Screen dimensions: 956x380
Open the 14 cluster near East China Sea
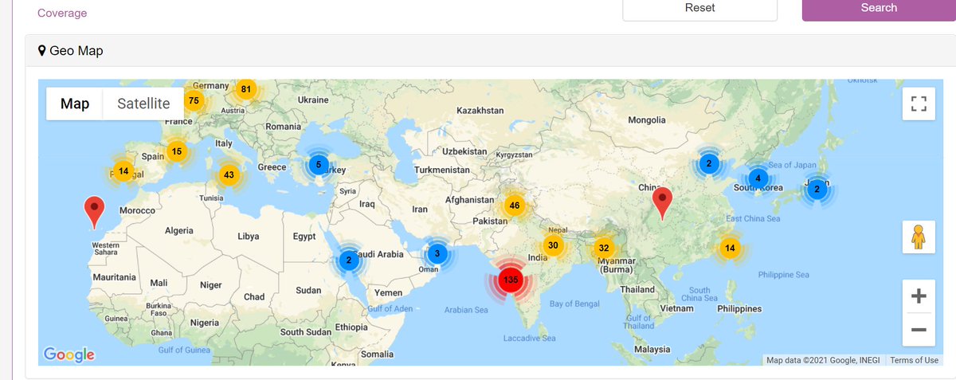tap(730, 248)
